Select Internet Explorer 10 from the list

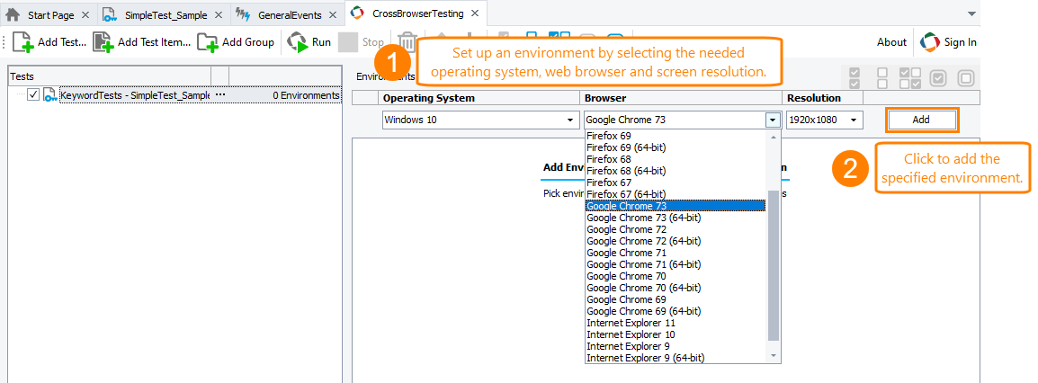tap(676, 334)
